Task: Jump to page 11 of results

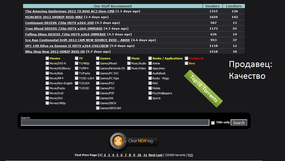Action: click(145, 155)
